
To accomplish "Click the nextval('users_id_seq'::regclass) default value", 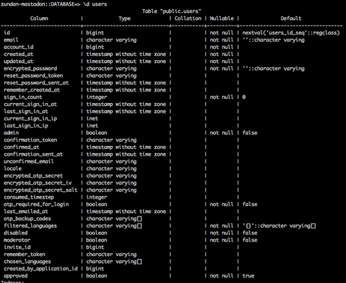I will (x=291, y=33).
